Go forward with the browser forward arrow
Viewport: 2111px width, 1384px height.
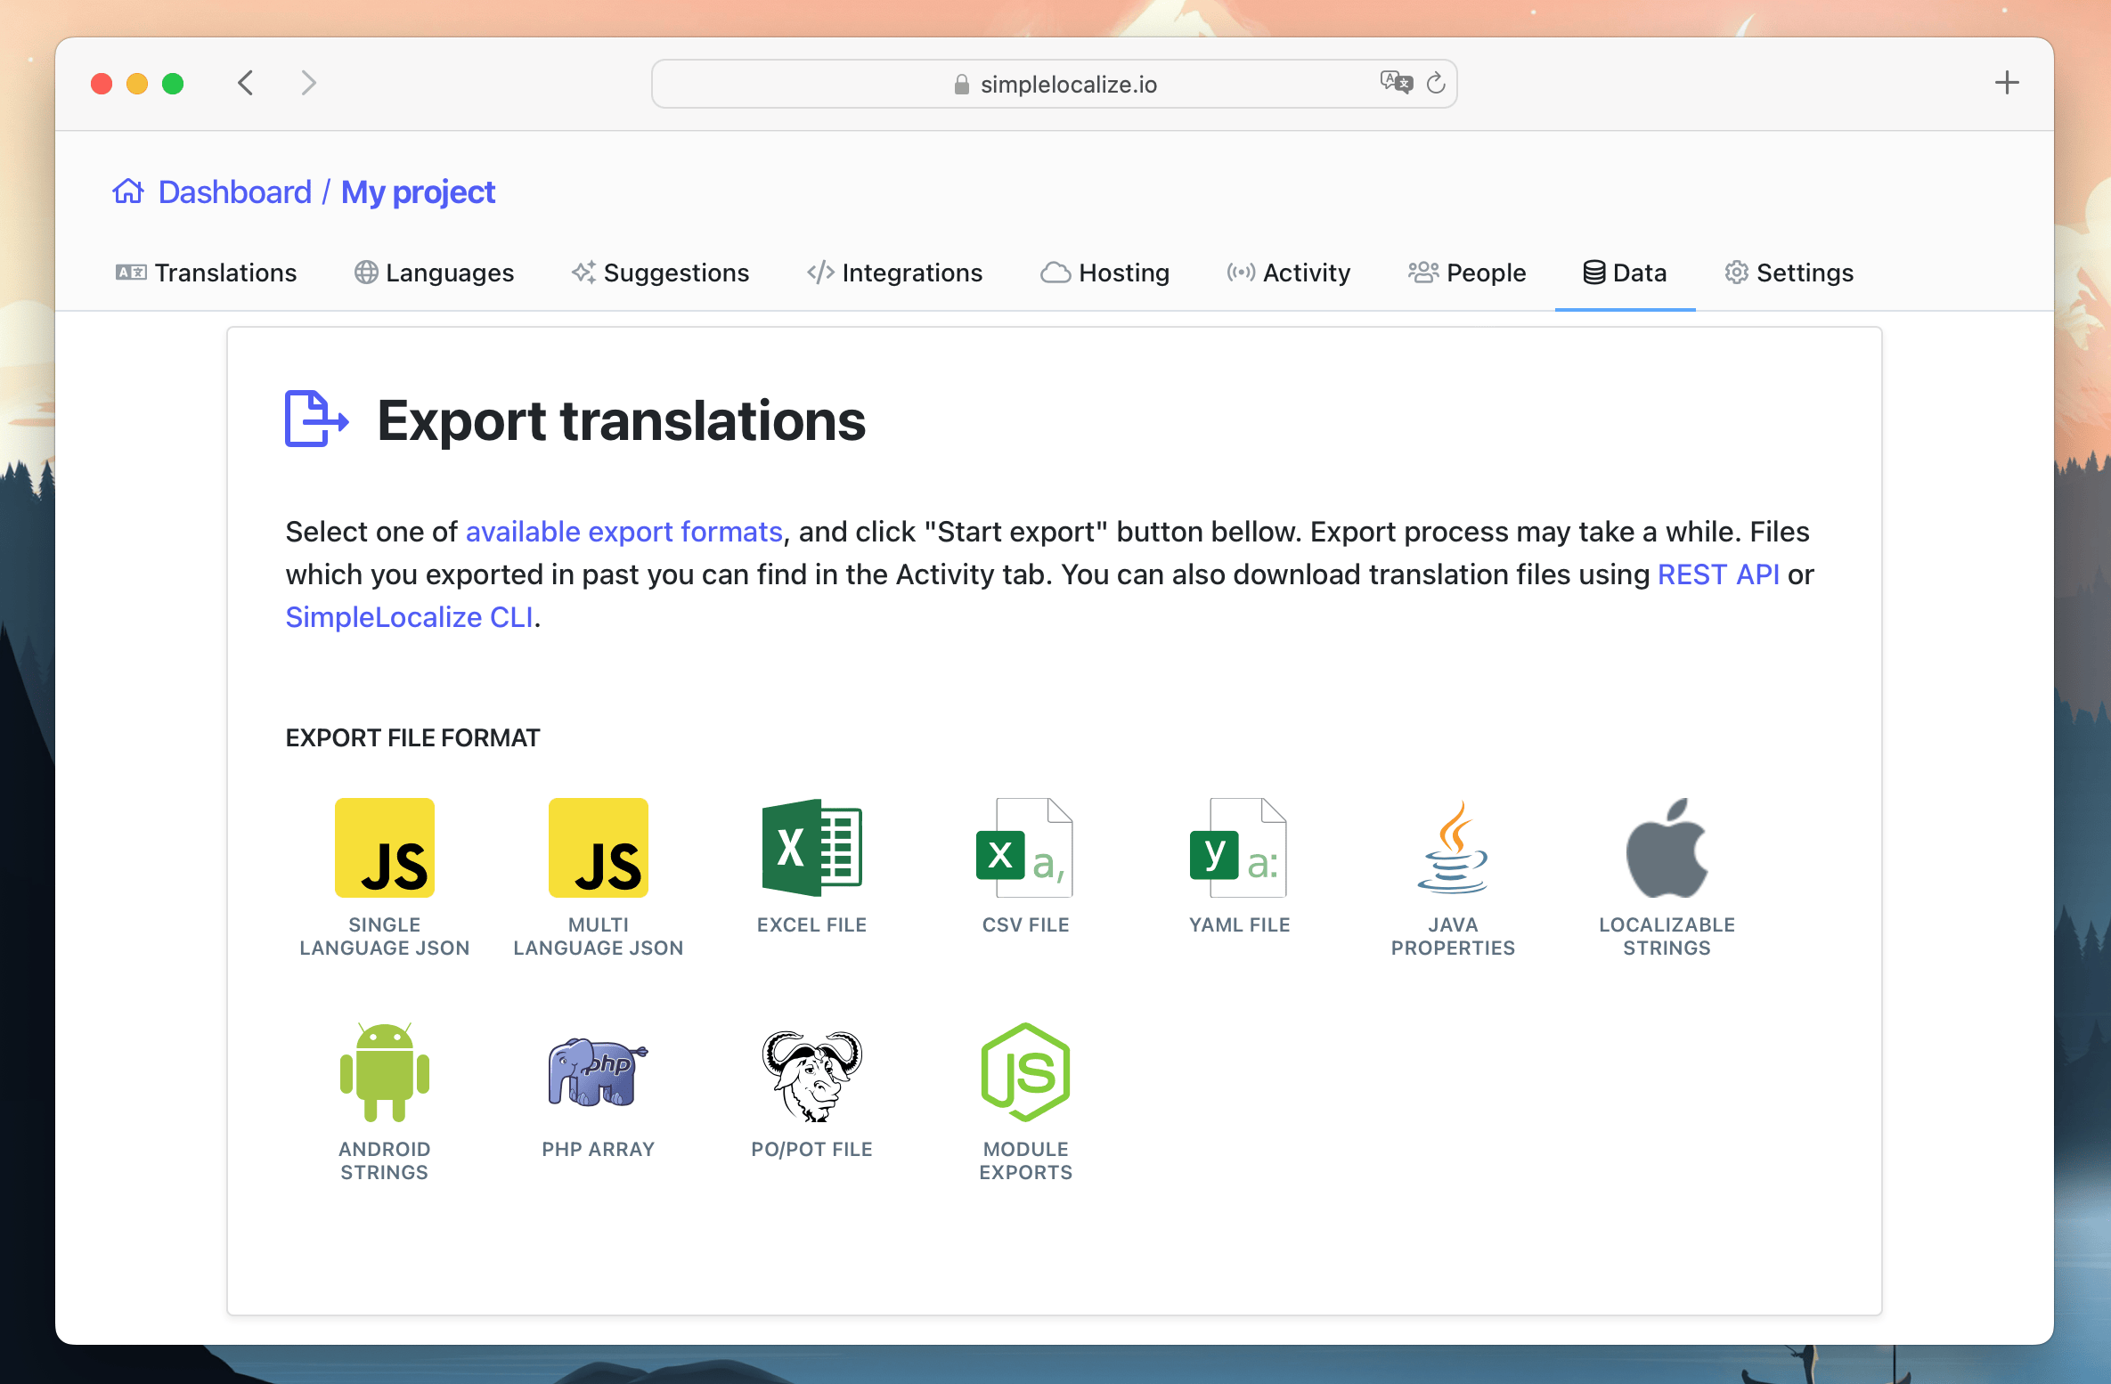click(x=308, y=83)
